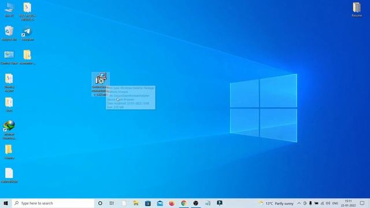The image size is (370, 208).
Task: Select the highlighted installer package desktop icon
Action: tap(101, 84)
